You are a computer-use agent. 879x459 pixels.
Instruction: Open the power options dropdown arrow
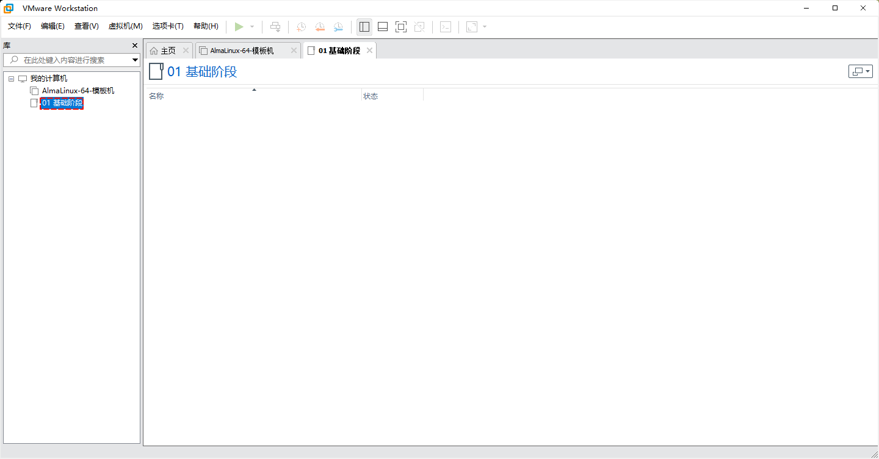point(252,27)
